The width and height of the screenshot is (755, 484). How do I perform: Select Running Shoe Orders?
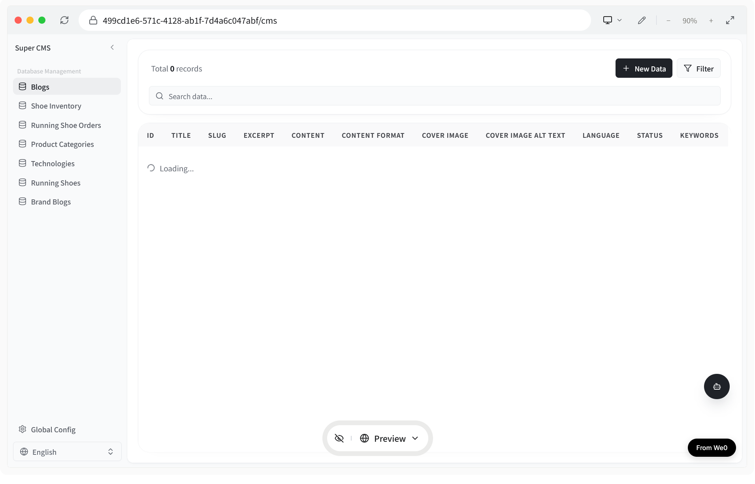coord(67,125)
